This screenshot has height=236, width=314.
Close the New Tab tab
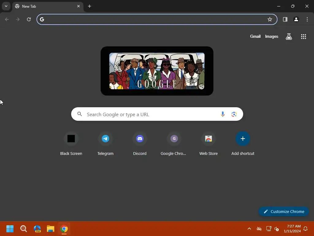click(78, 6)
